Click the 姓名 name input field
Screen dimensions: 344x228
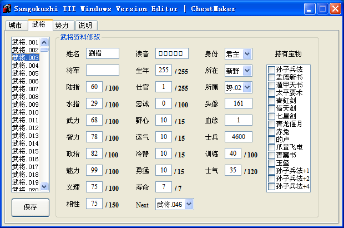tap(103, 53)
